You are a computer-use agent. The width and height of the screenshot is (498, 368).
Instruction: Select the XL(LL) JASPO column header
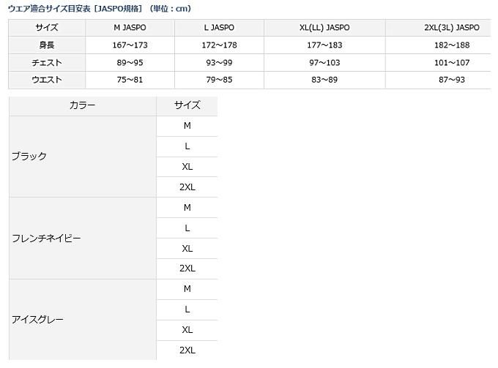point(324,28)
